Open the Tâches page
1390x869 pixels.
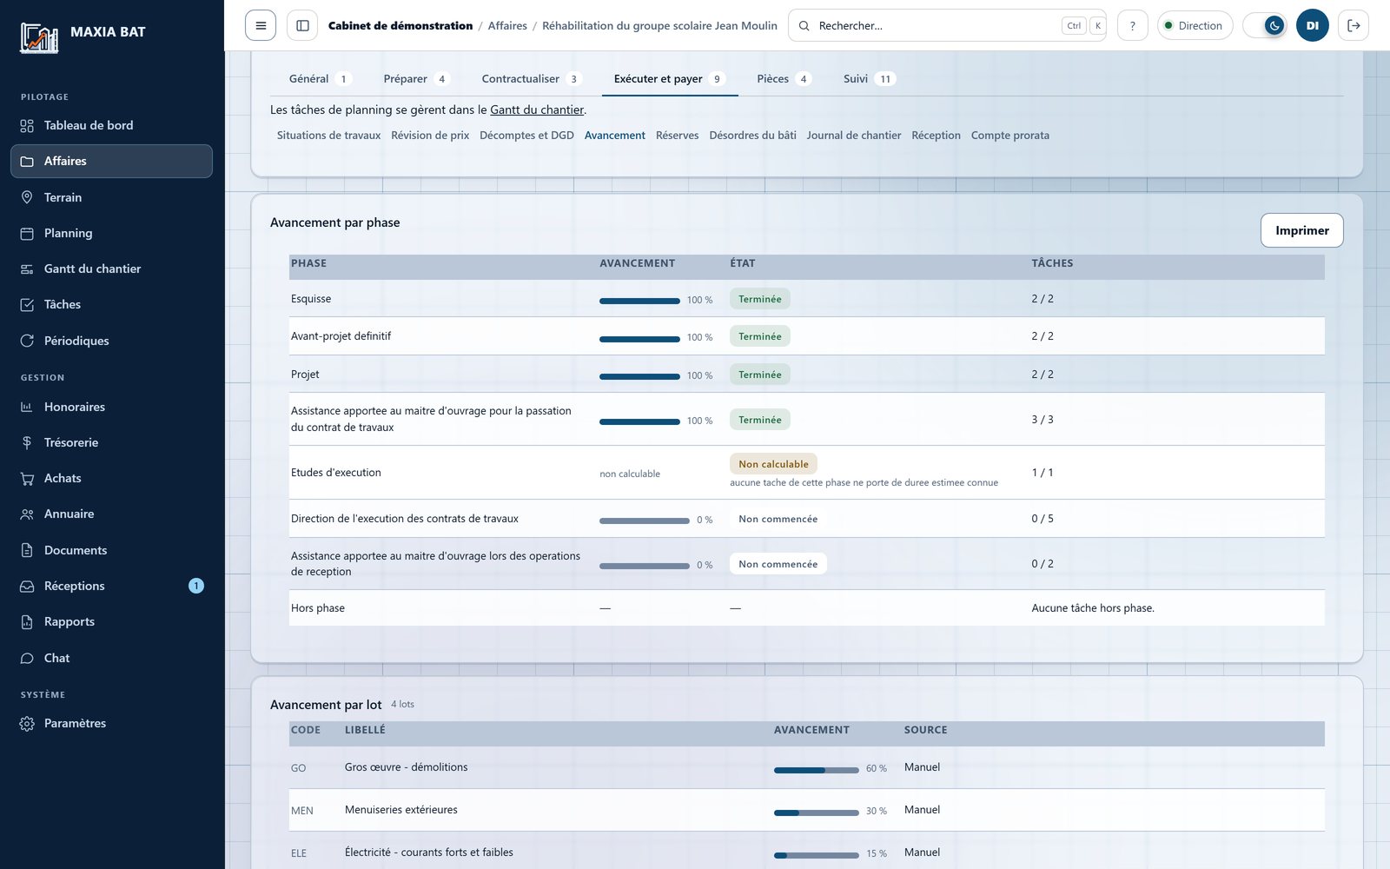point(111,304)
